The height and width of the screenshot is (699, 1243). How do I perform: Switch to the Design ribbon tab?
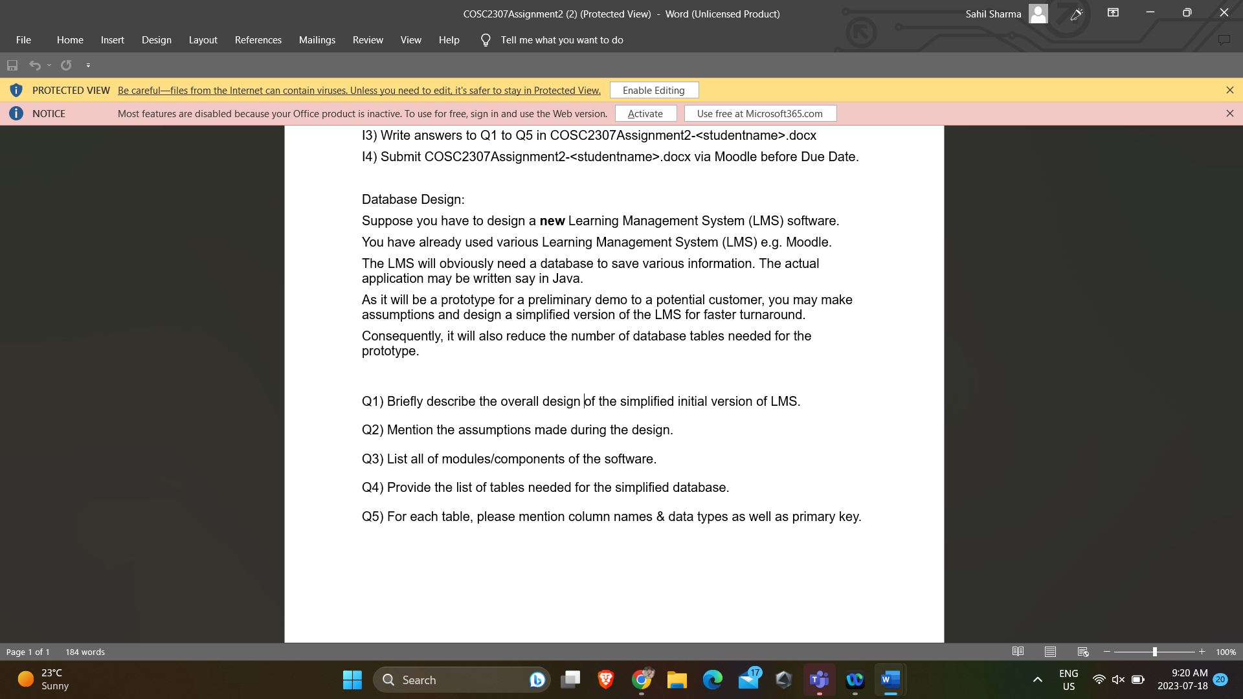[x=156, y=39]
